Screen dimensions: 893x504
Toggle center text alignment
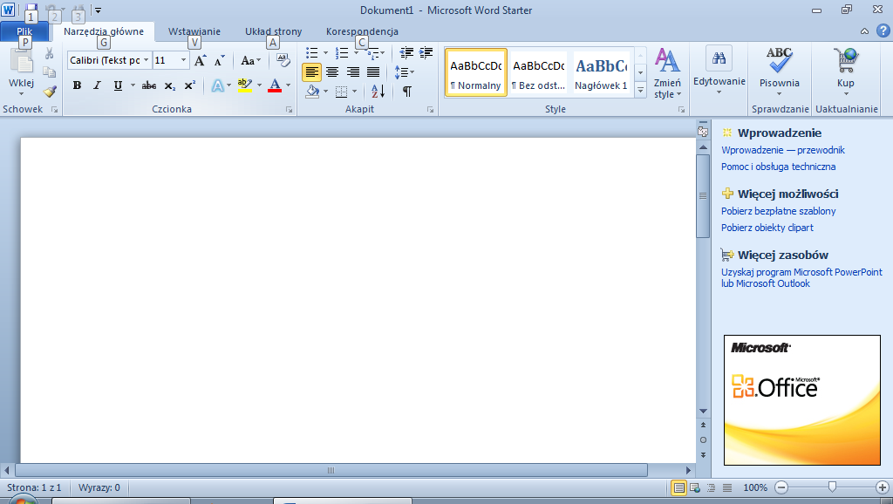(332, 72)
